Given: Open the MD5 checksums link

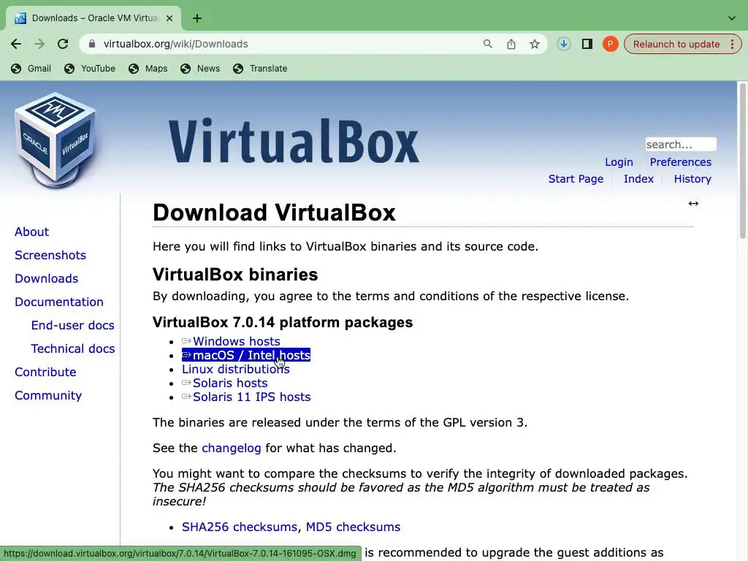Looking at the screenshot, I should coord(353,527).
